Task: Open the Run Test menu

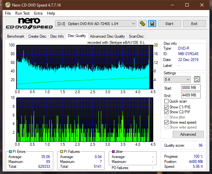Action: (x=22, y=13)
